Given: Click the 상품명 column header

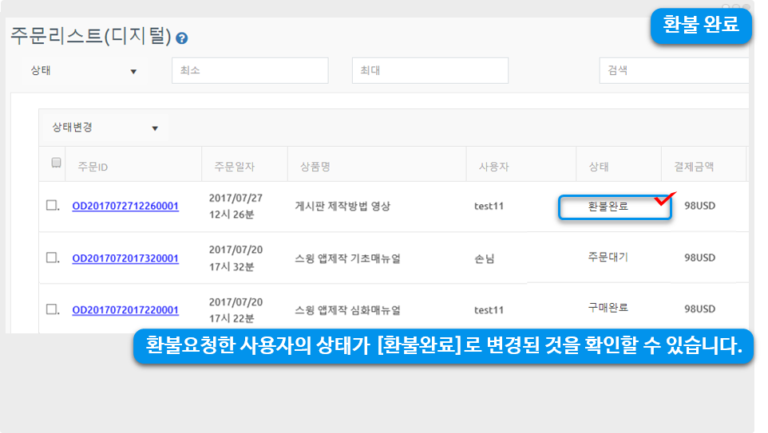Looking at the screenshot, I should pyautogui.click(x=315, y=167).
